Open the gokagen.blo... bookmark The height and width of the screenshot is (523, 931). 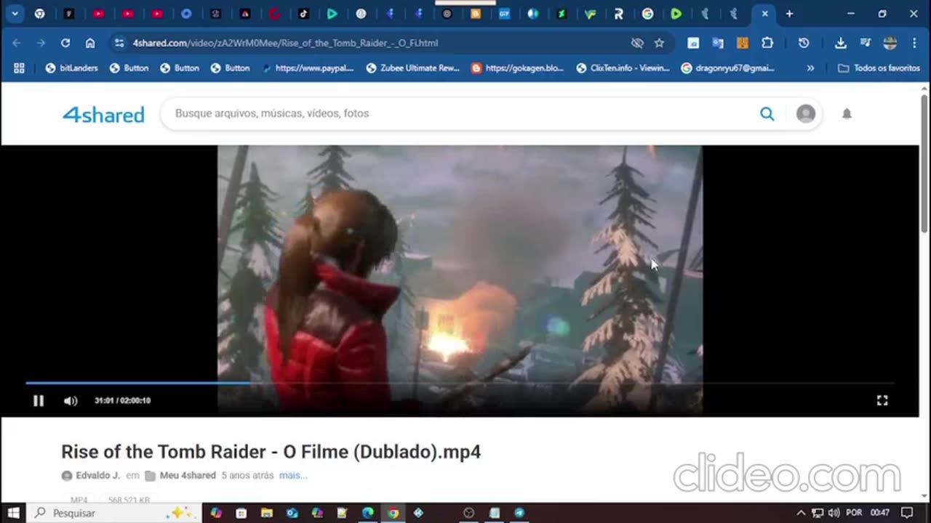(518, 68)
